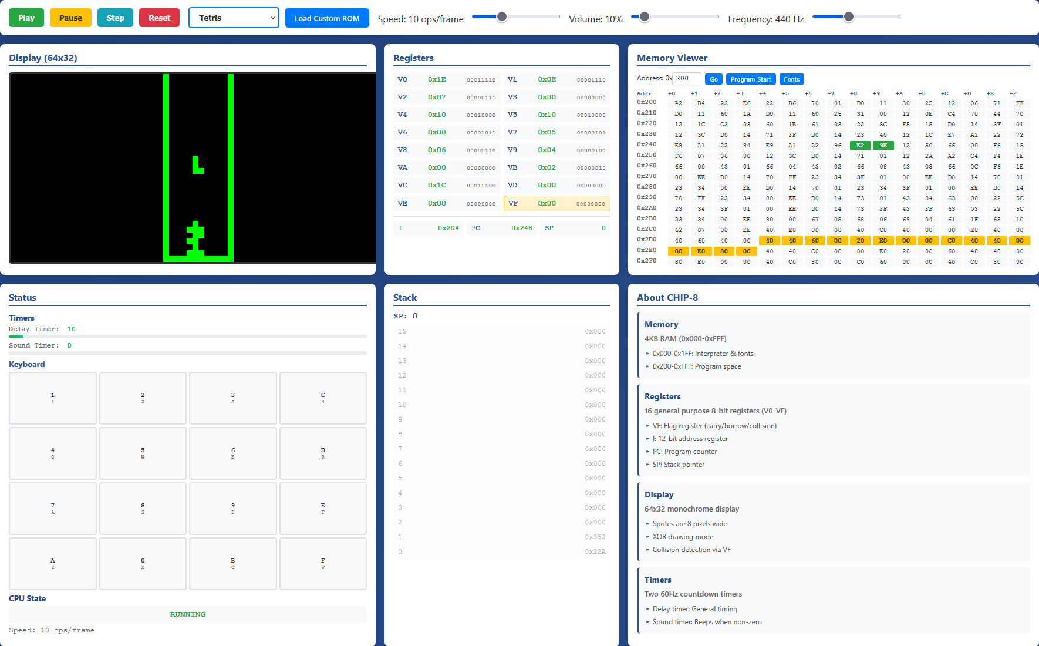
Task: Click the memory Address input field
Action: pyautogui.click(x=686, y=78)
